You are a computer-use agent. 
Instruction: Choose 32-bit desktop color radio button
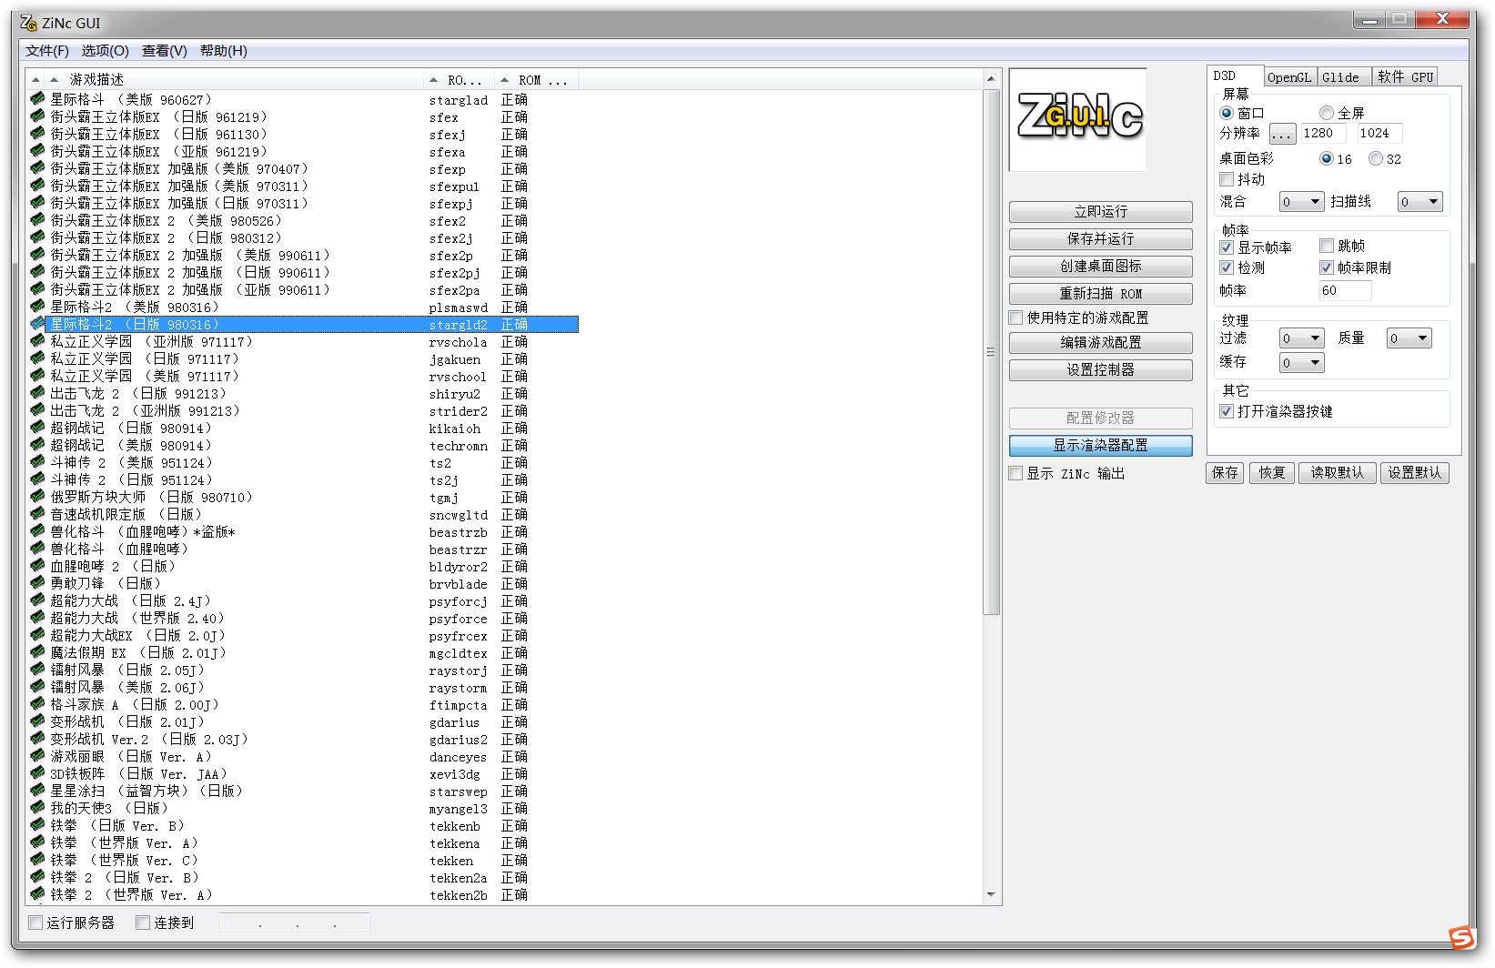[x=1376, y=158]
